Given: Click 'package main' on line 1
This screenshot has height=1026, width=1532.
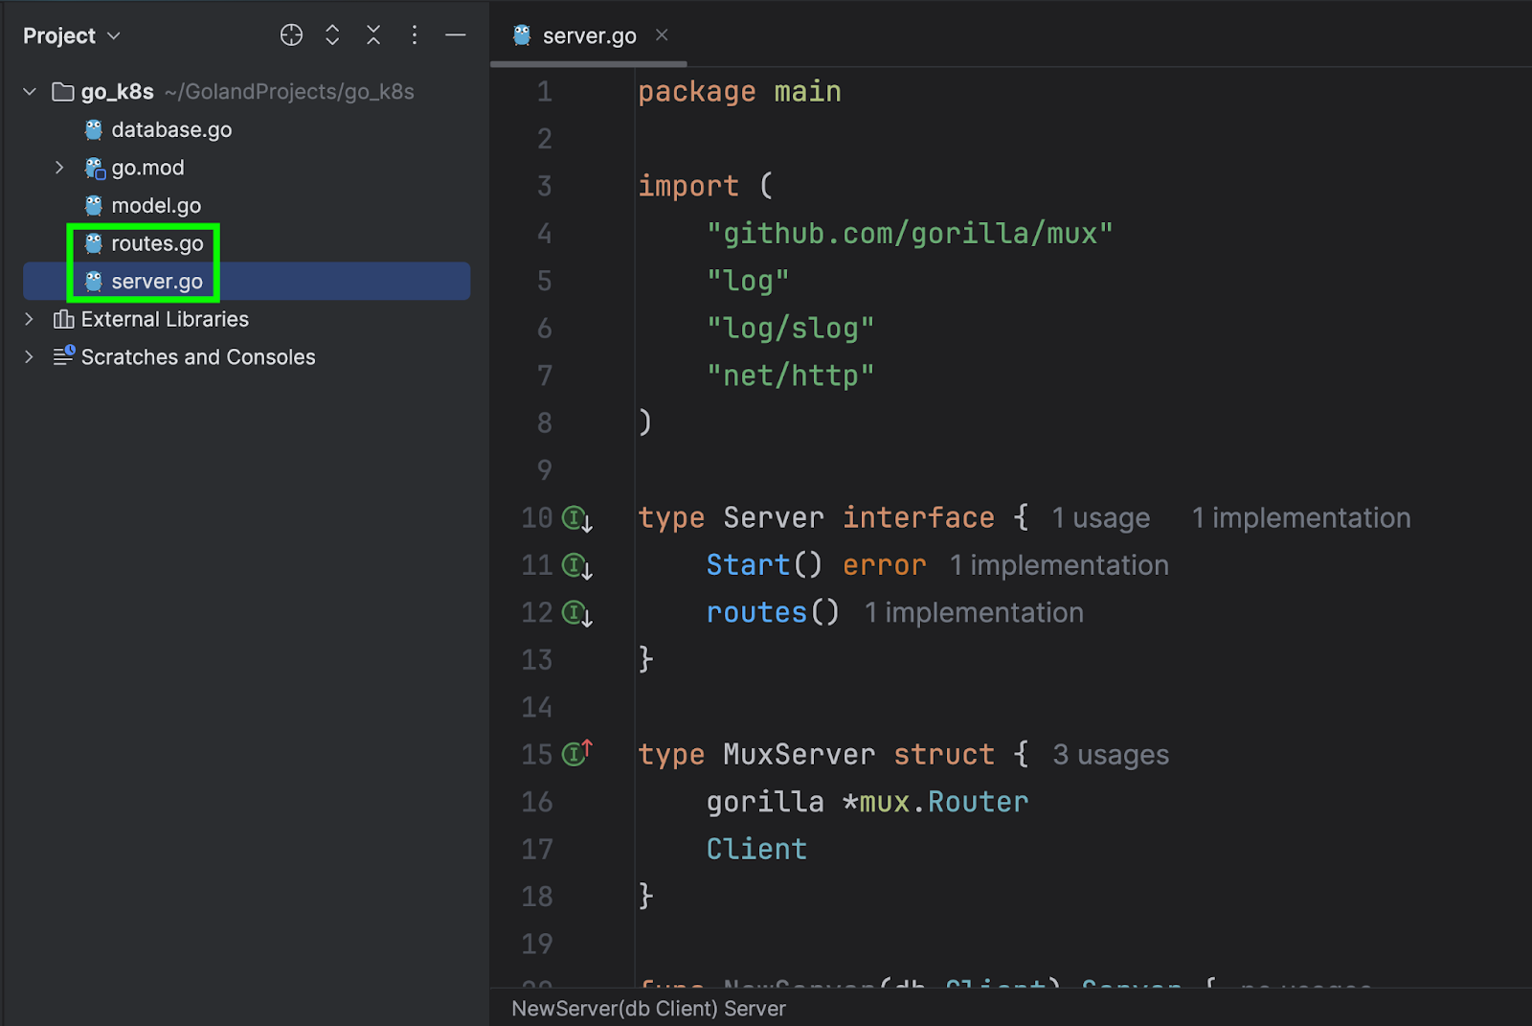Looking at the screenshot, I should click(x=739, y=92).
